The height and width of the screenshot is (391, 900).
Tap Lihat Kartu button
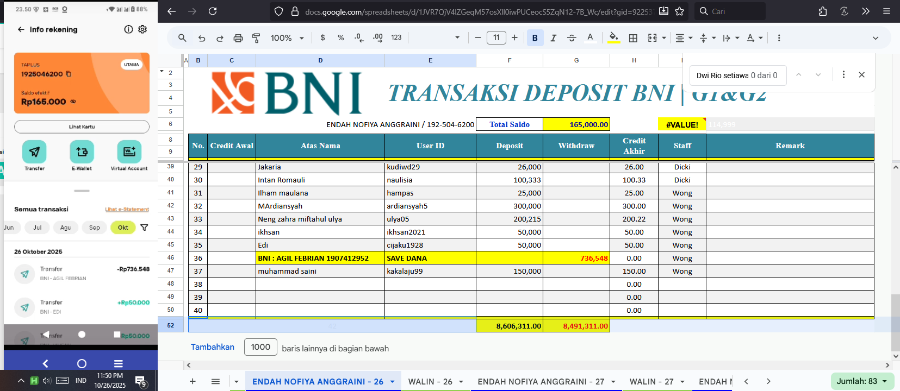(x=82, y=127)
